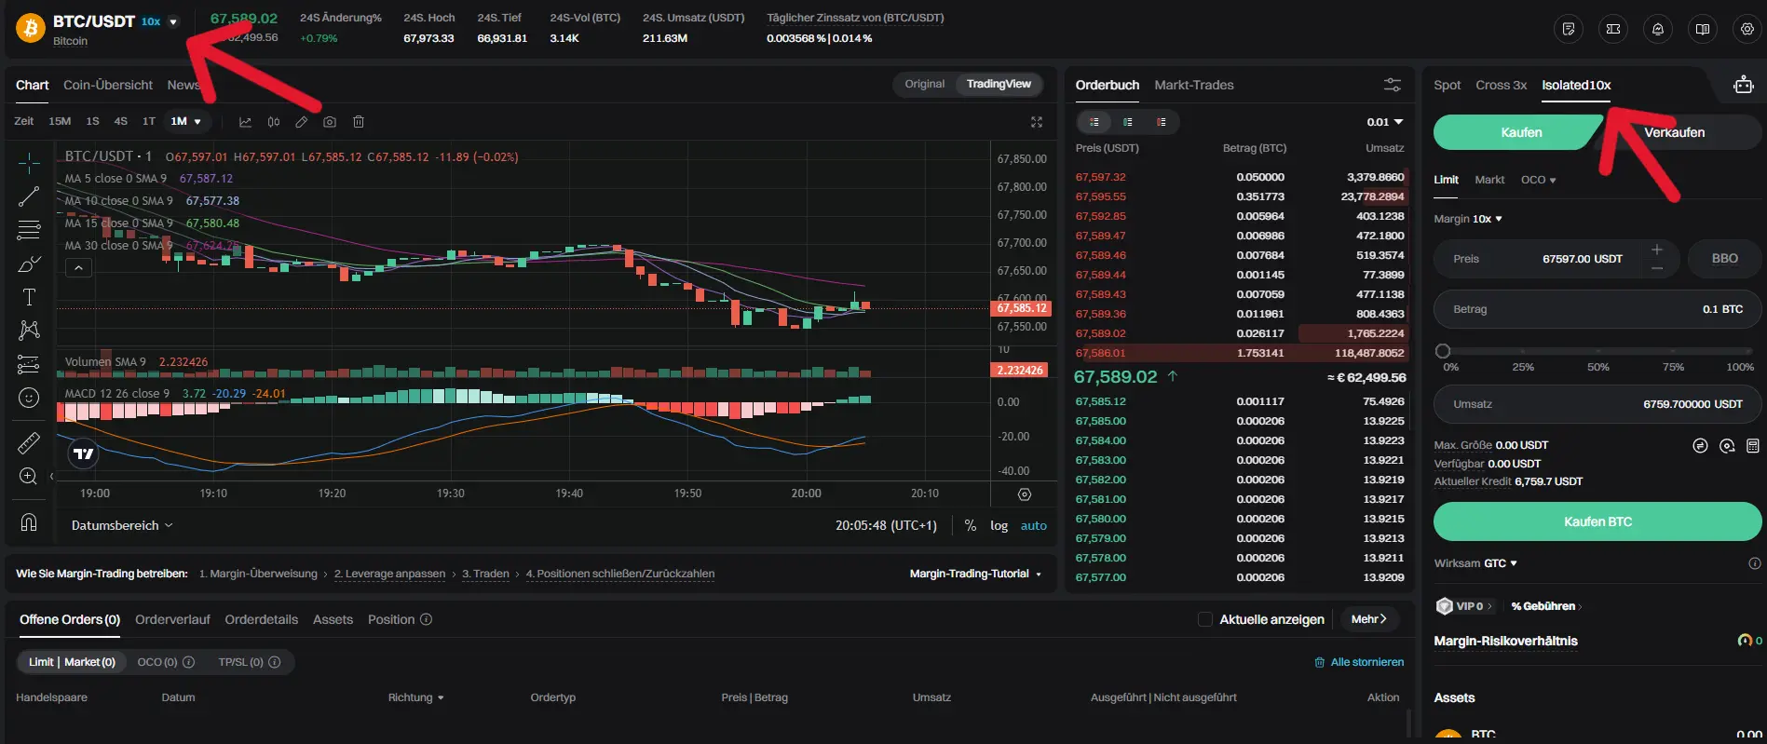Switch to Spot trading tab
This screenshot has width=1767, height=744.
(1448, 85)
